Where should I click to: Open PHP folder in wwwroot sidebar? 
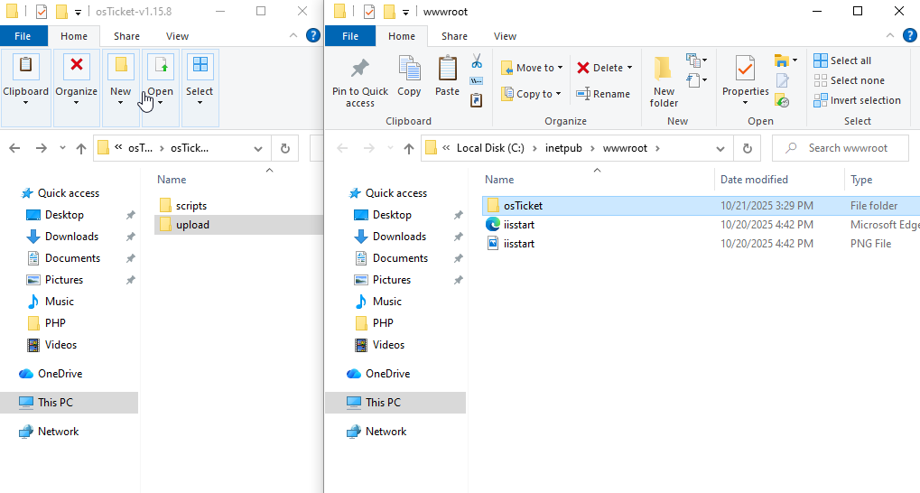[x=383, y=323]
